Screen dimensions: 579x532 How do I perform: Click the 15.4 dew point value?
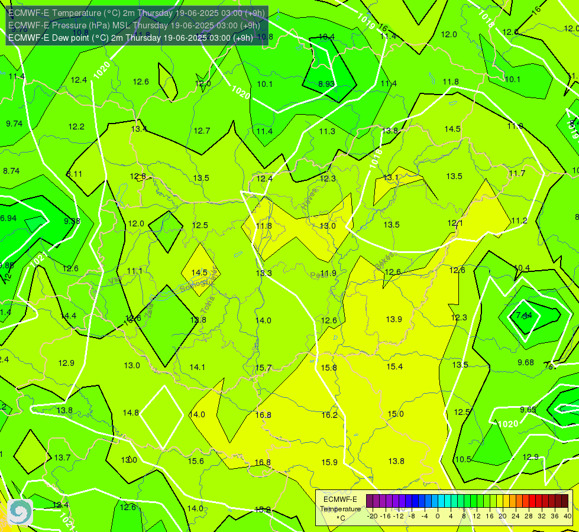click(x=394, y=366)
